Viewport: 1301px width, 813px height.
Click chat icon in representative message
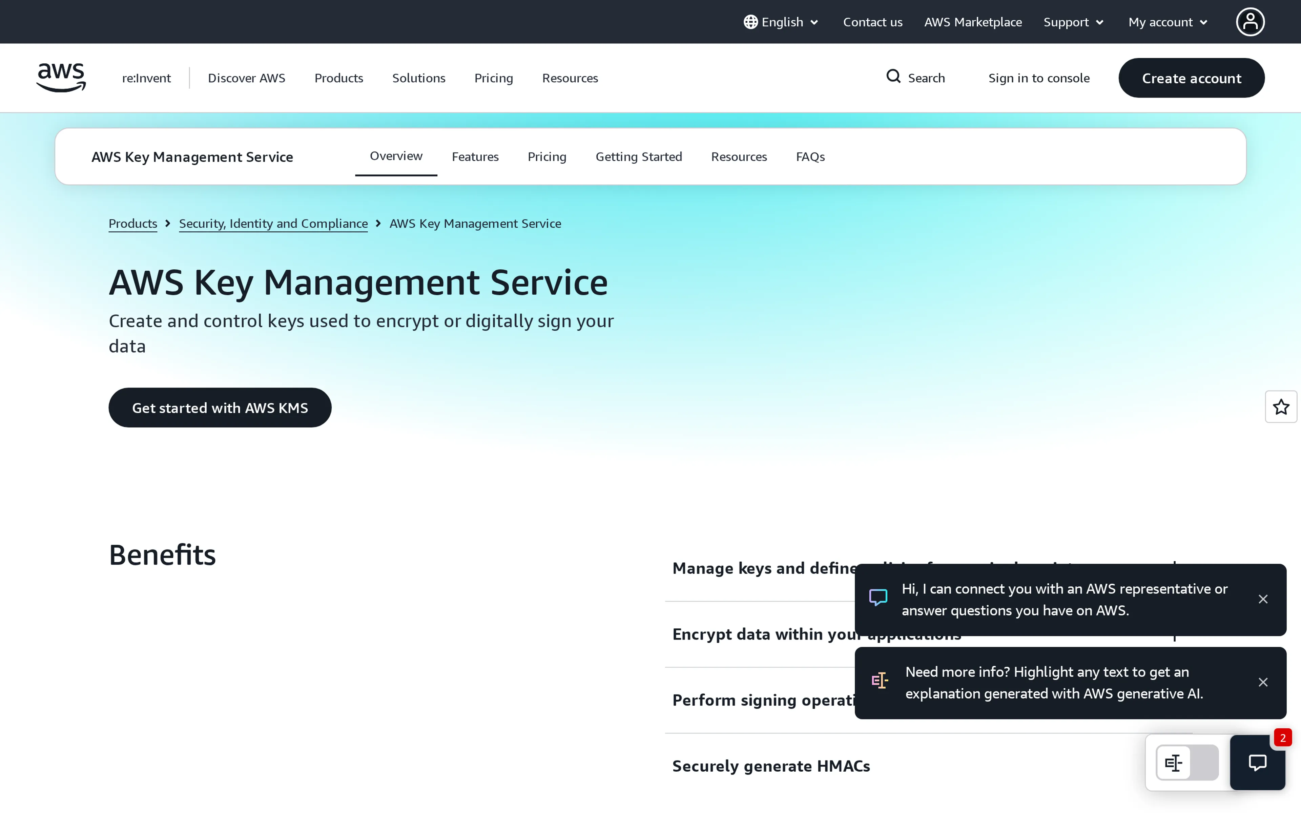click(x=878, y=597)
